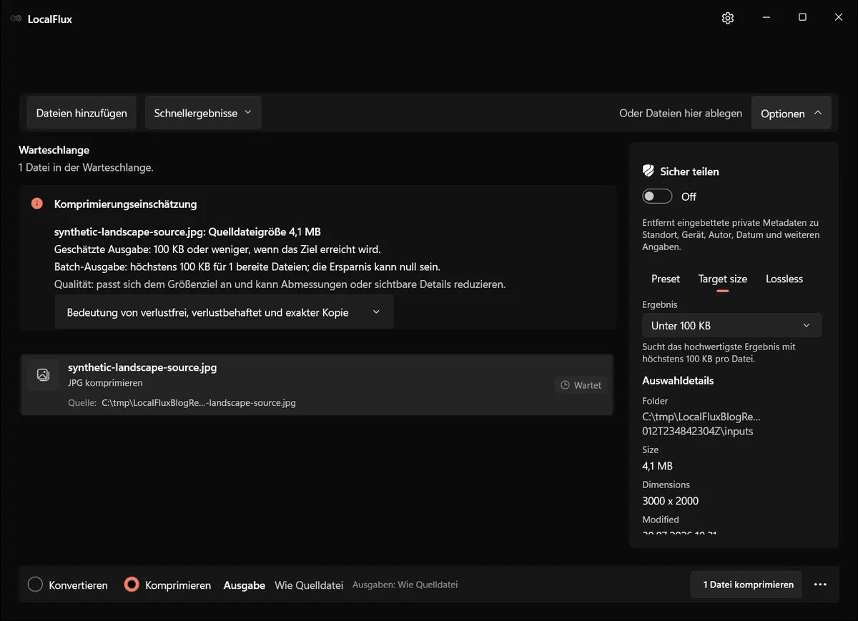
Task: Expand Bedeutung von verlustfrei, verlustbehaftet explanation
Action: pos(224,312)
